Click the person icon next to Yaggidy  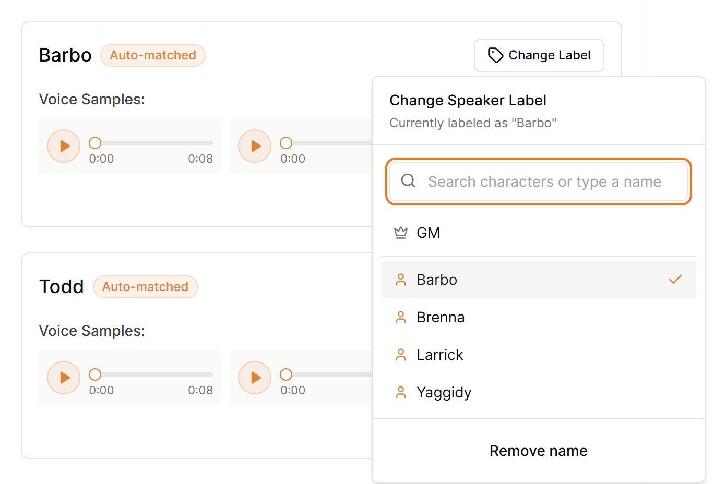pyautogui.click(x=401, y=392)
